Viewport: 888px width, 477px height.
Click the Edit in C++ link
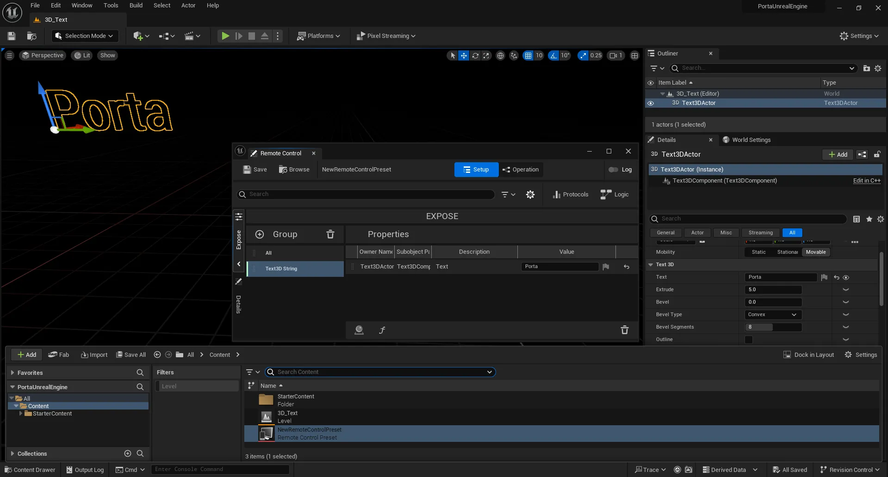(x=866, y=181)
